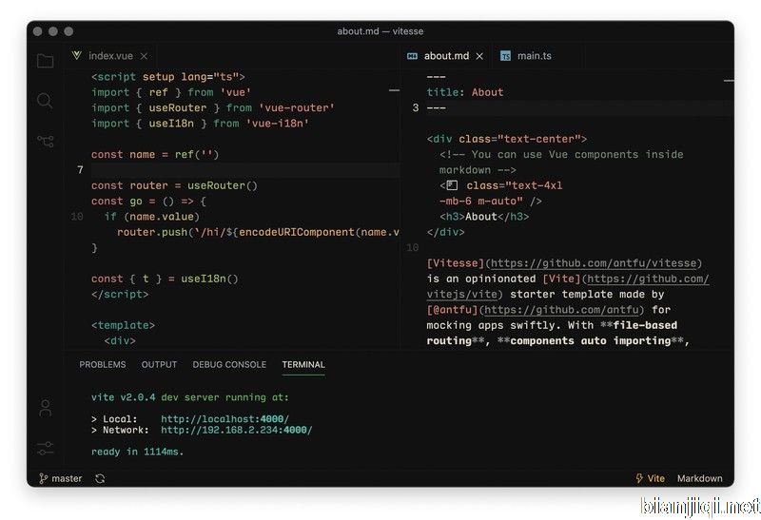761x520 pixels.
Task: Open the DEBUG CONSOLE panel tab
Action: coord(229,364)
